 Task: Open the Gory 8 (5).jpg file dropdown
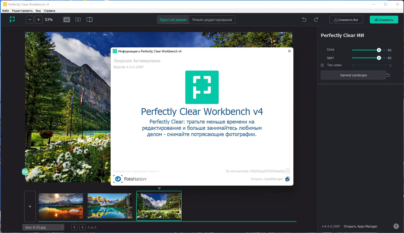click(x=43, y=227)
